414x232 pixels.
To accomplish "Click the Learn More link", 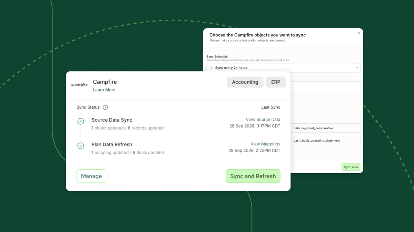I will tap(104, 90).
